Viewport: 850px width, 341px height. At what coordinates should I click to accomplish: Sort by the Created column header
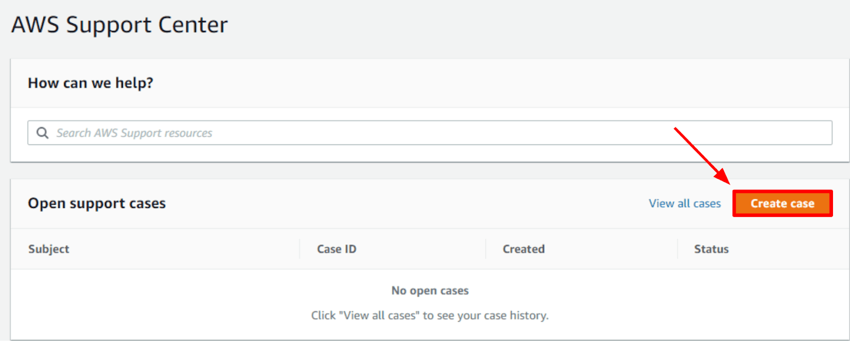coord(524,249)
